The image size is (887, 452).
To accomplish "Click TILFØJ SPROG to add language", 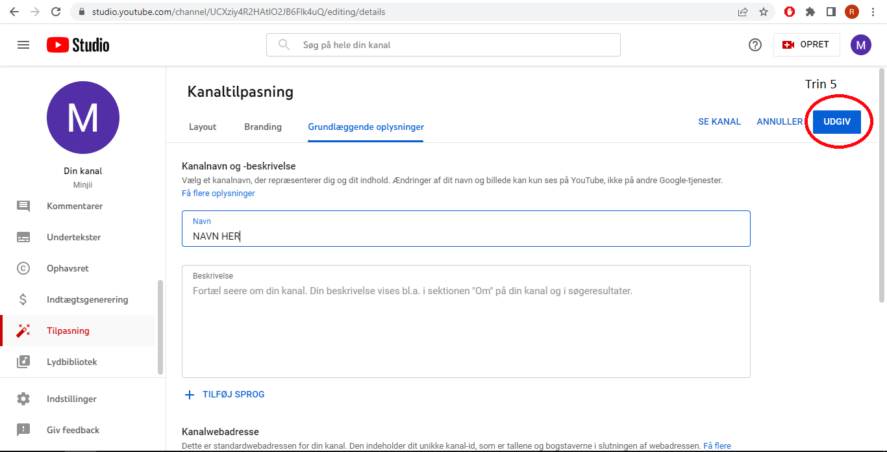I will click(x=225, y=394).
